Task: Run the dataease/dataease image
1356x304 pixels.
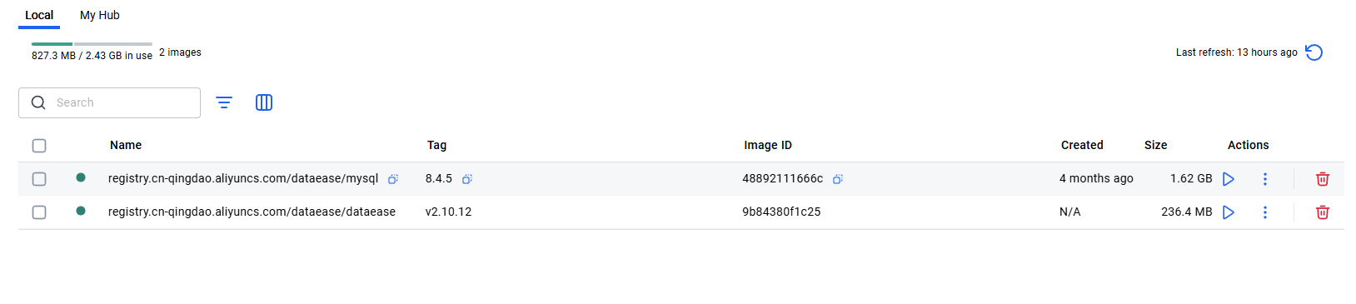Action: point(1229,212)
